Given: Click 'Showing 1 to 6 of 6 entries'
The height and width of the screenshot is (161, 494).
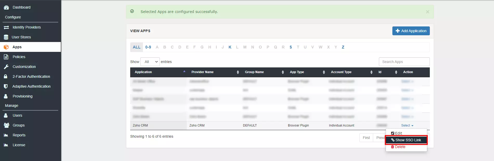Looking at the screenshot, I should pyautogui.click(x=152, y=136).
